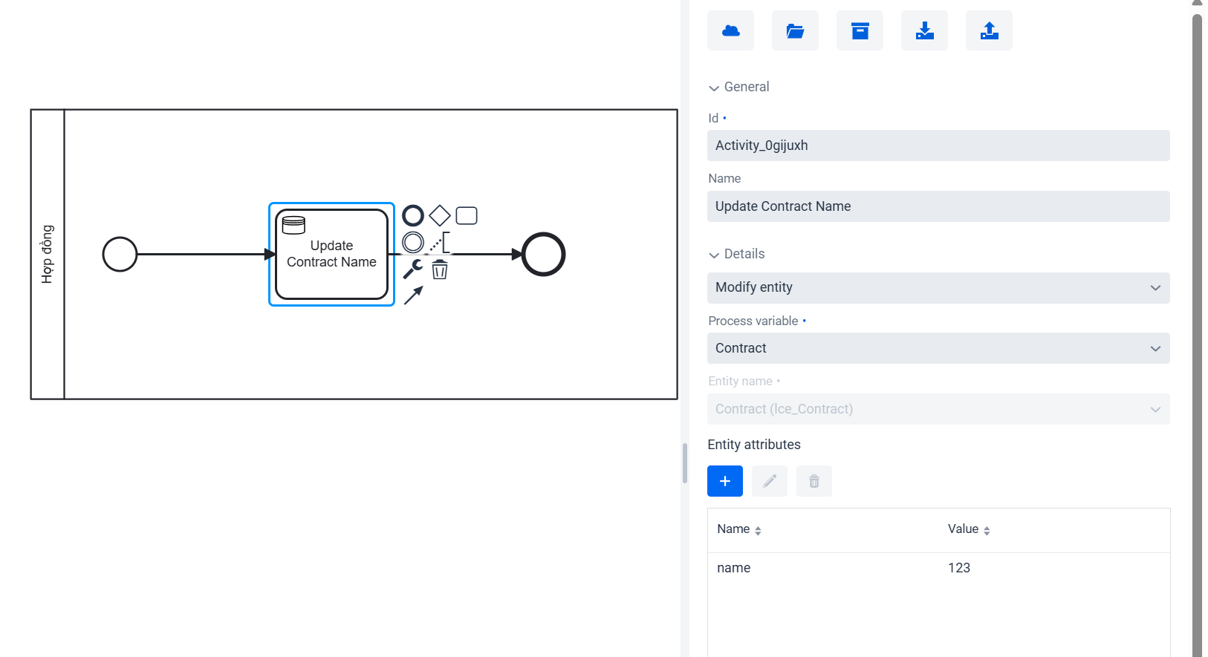Click the data store icon in task
The height and width of the screenshot is (657, 1208).
293,225
